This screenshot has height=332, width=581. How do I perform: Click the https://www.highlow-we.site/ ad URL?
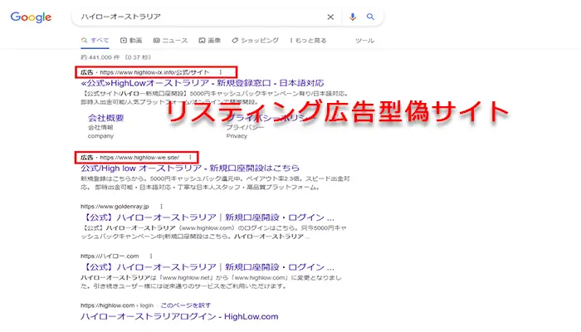click(x=139, y=158)
